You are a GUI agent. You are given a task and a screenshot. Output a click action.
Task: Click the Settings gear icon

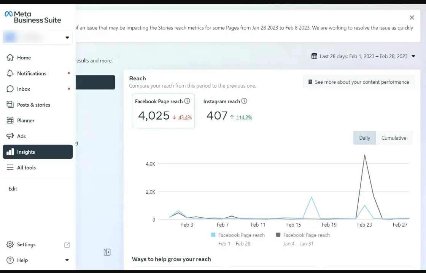[10, 244]
